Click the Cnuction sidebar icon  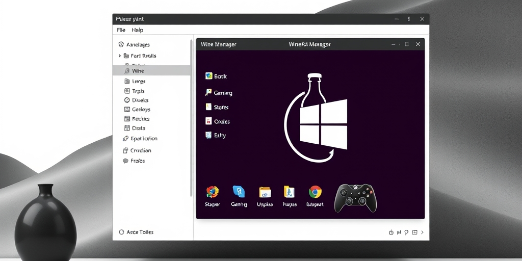[125, 150]
